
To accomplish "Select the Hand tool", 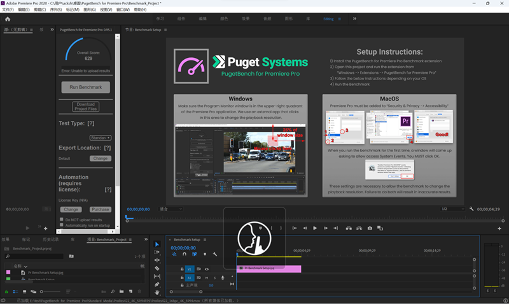I will (157, 293).
